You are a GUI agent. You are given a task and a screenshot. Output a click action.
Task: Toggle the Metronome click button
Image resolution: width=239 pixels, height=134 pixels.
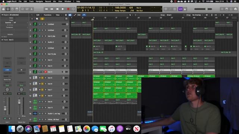click(185, 9)
